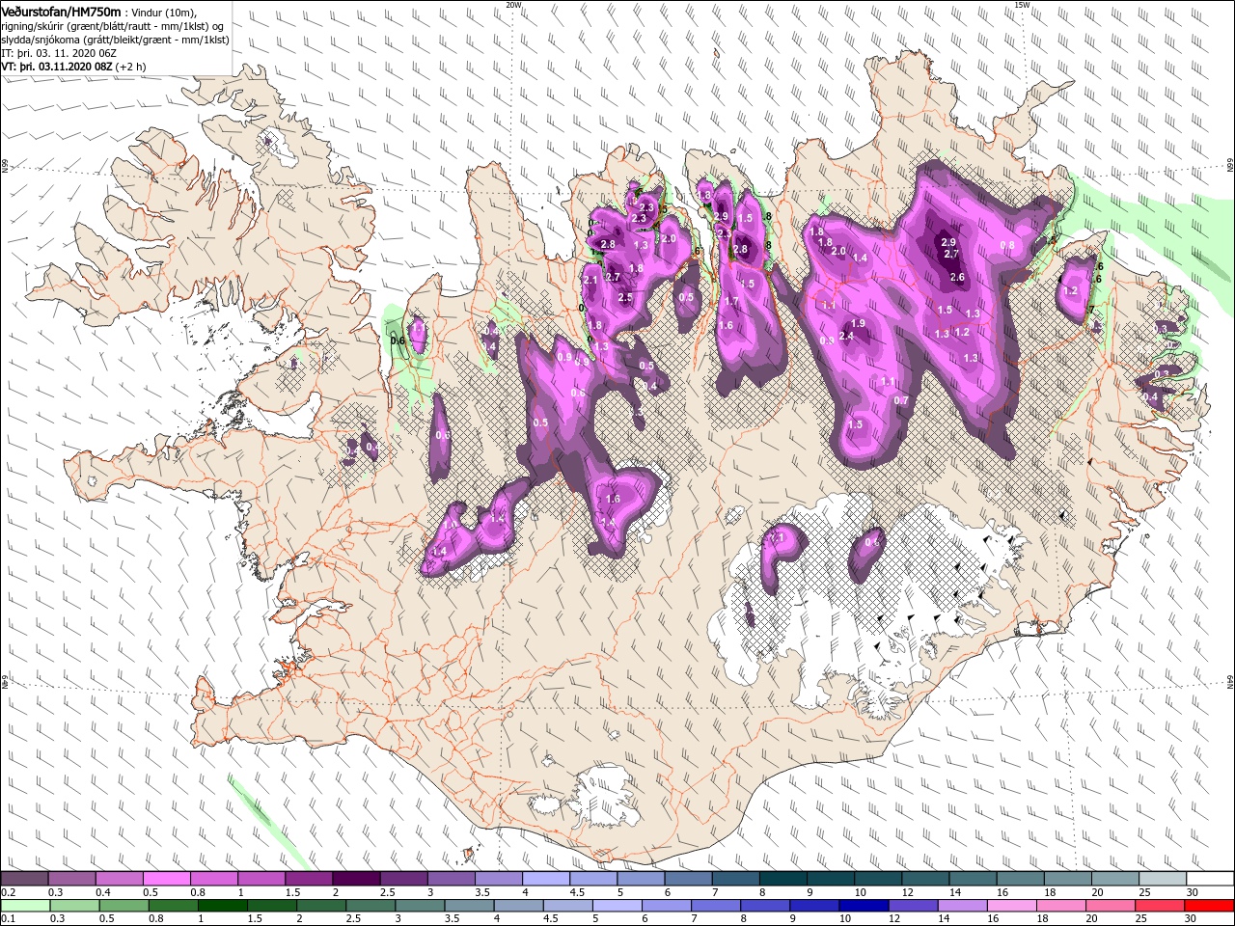Pick the 1.5 magenta-purple swatch in upper legend
Viewport: 1235px width, 926px height.
[x=309, y=879]
